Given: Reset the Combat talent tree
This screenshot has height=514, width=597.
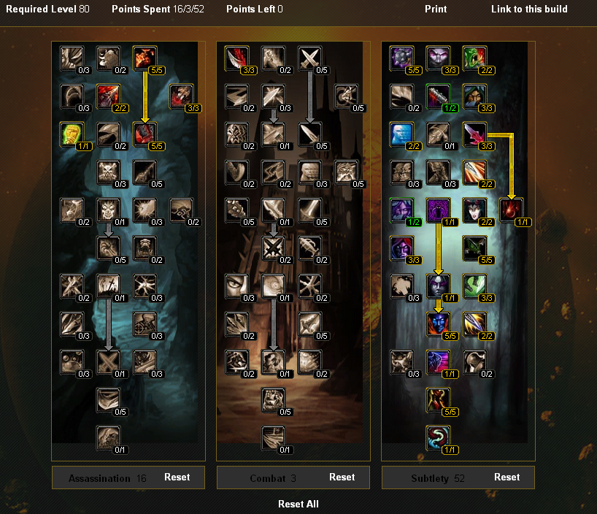Looking at the screenshot, I should click(x=342, y=477).
